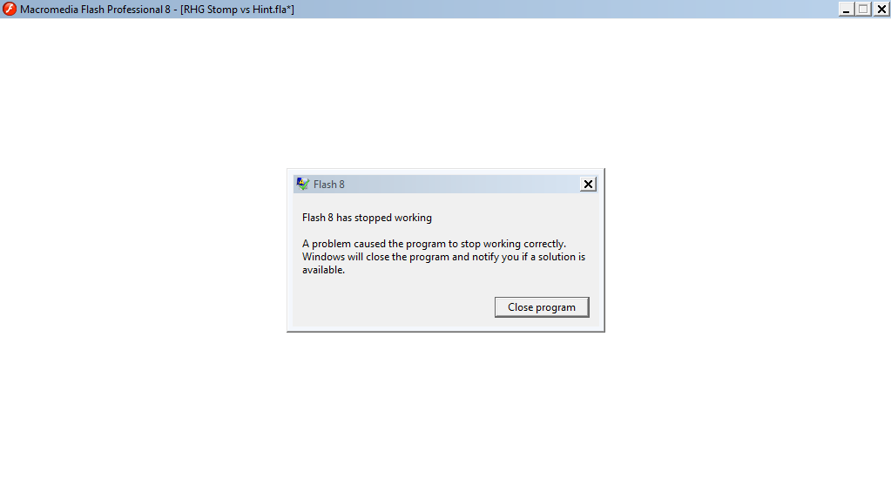
Task: Click the 'Flash 8 has stopped working' heading
Action: tap(367, 218)
